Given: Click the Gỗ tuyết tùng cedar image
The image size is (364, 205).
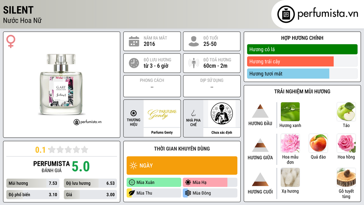Looking at the screenshot, I should point(346,177).
